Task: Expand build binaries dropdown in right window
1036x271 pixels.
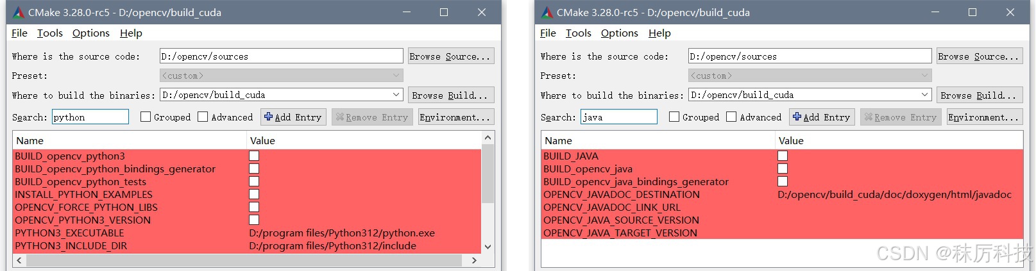Action: pos(925,95)
